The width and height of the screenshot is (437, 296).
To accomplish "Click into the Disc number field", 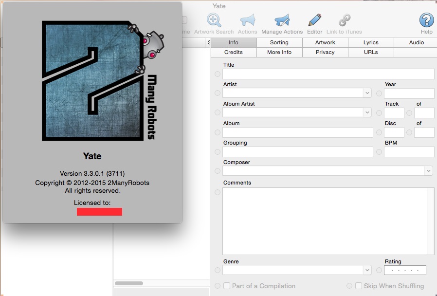I will (394, 132).
